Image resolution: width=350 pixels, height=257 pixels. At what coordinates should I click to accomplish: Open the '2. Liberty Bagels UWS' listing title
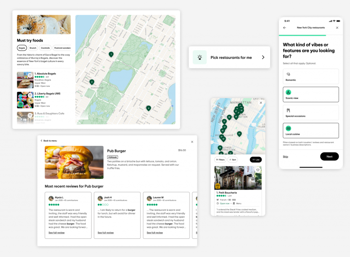[x=47, y=94]
